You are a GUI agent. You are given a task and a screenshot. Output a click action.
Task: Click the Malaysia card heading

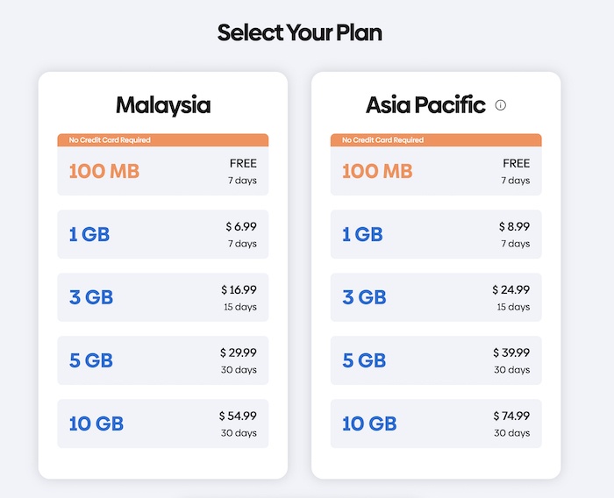pos(163,105)
